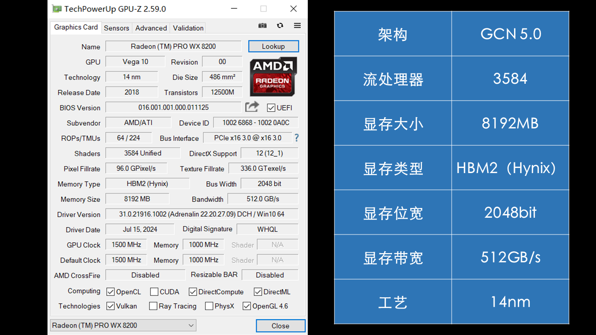The image size is (596, 335).
Task: Click the AMD CrossFire field Disabled
Action: [x=145, y=275]
